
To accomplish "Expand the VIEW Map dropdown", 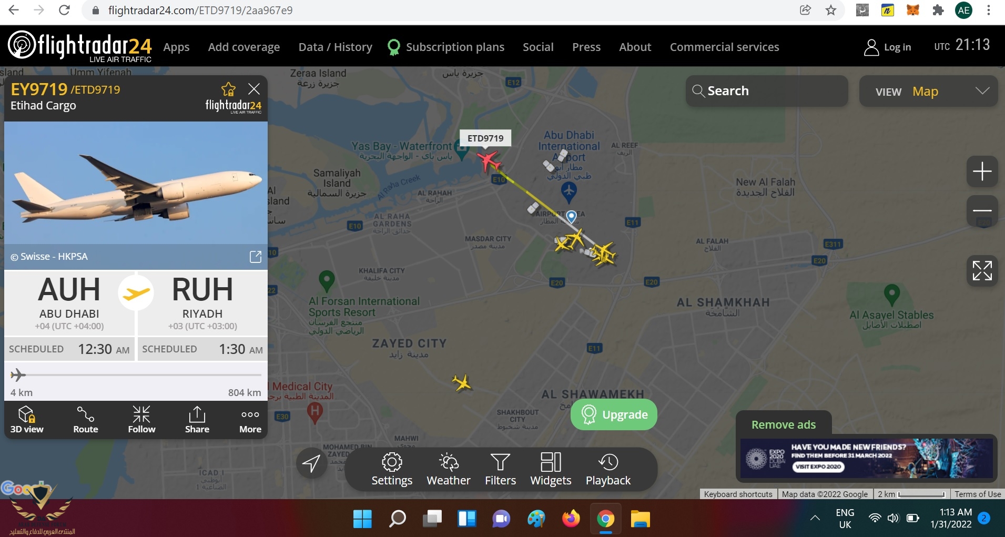I will tap(928, 92).
